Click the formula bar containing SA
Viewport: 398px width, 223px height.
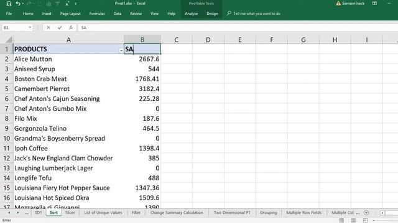(x=238, y=27)
